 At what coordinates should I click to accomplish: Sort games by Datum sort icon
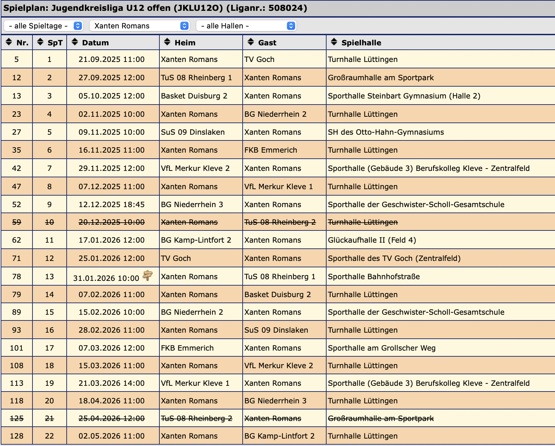coord(74,42)
